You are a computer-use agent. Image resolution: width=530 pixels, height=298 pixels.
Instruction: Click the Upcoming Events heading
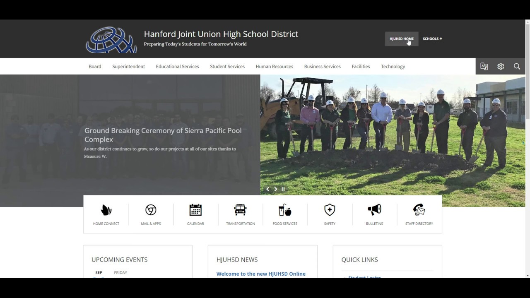pos(120,260)
